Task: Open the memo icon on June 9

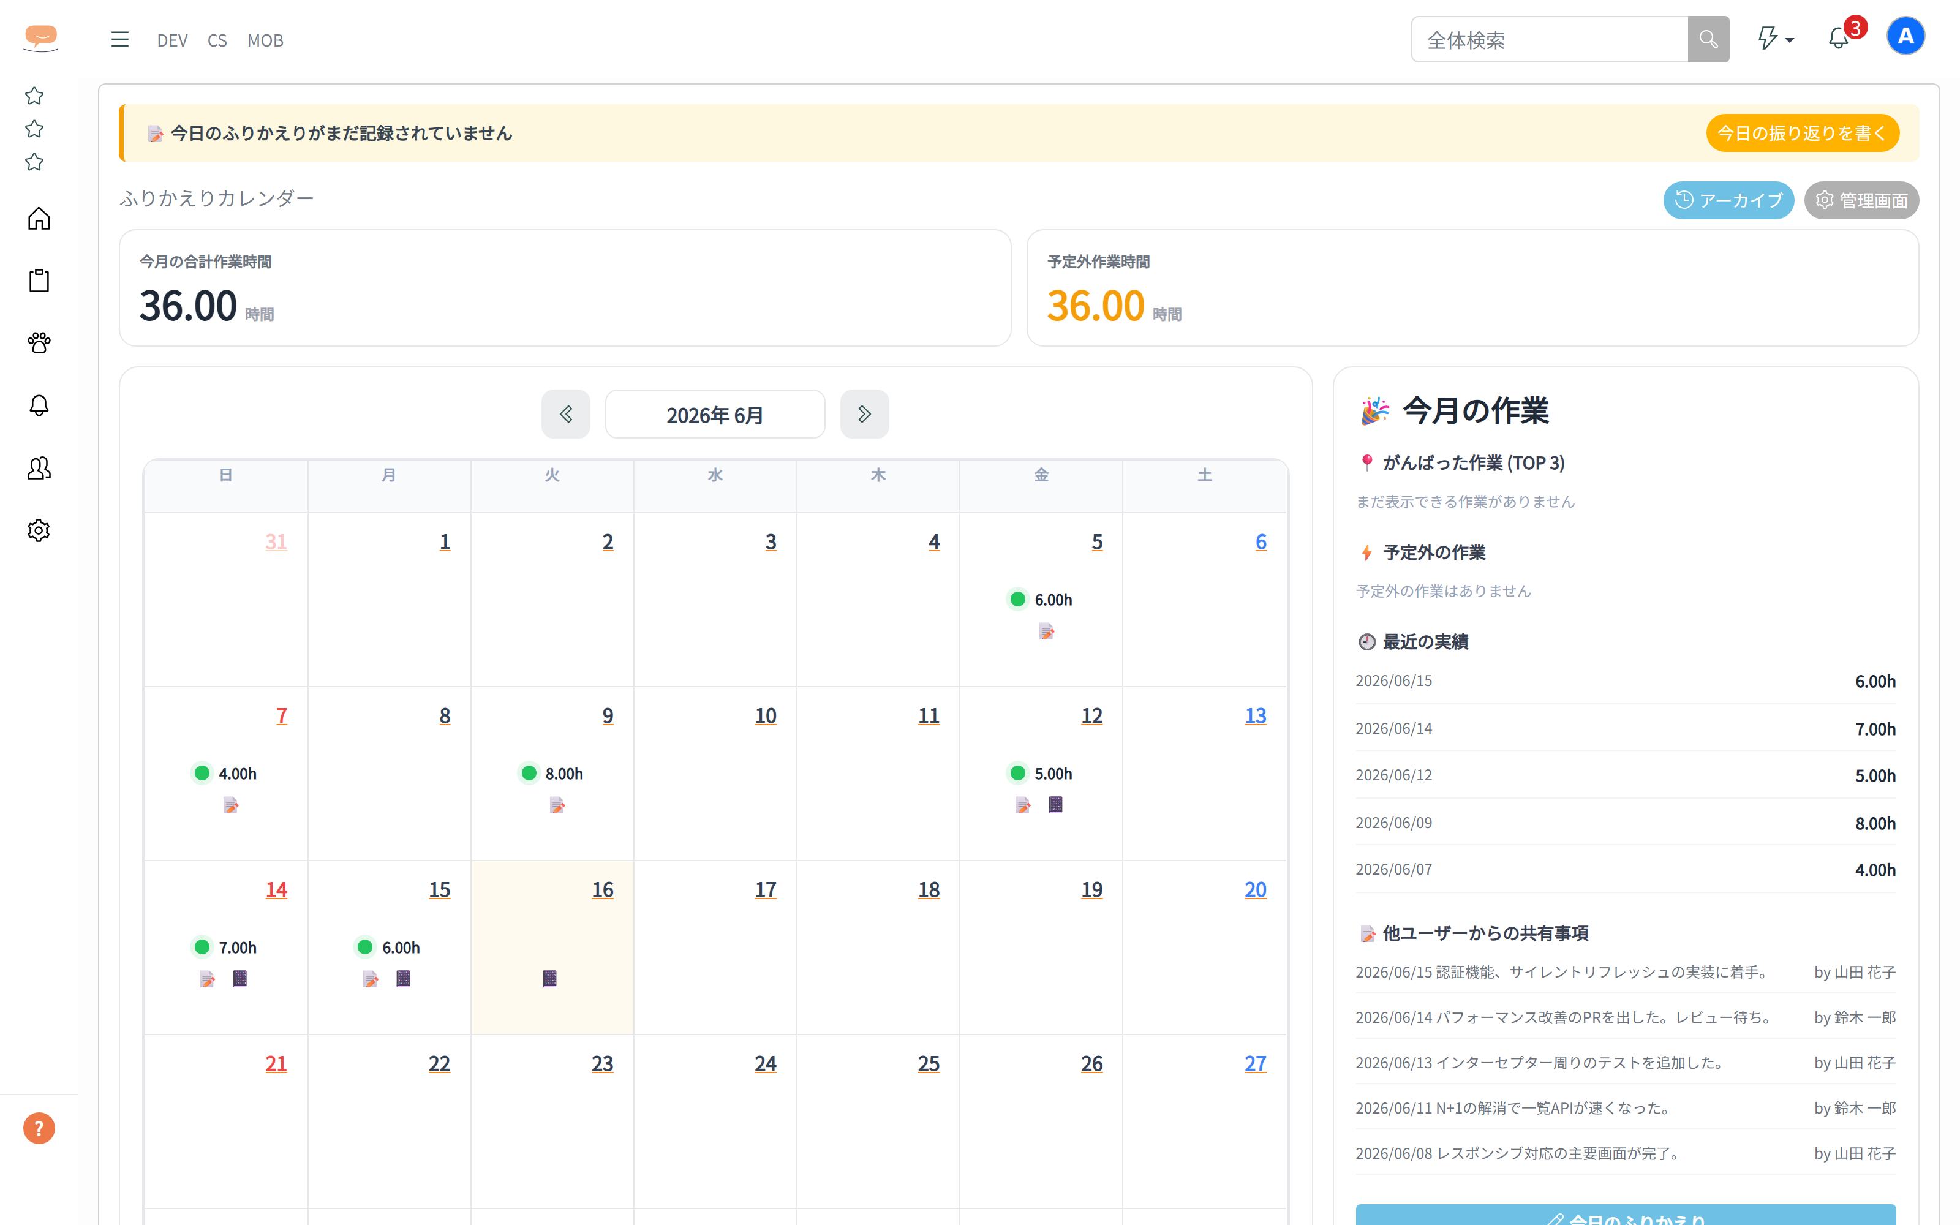Action: click(x=557, y=805)
